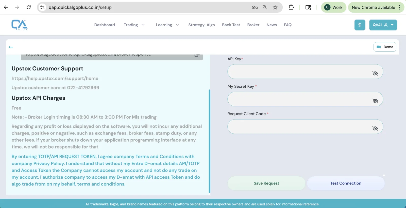Expand the Trading dropdown chevron
Image resolution: width=406 pixels, height=208 pixels.
[x=143, y=25]
